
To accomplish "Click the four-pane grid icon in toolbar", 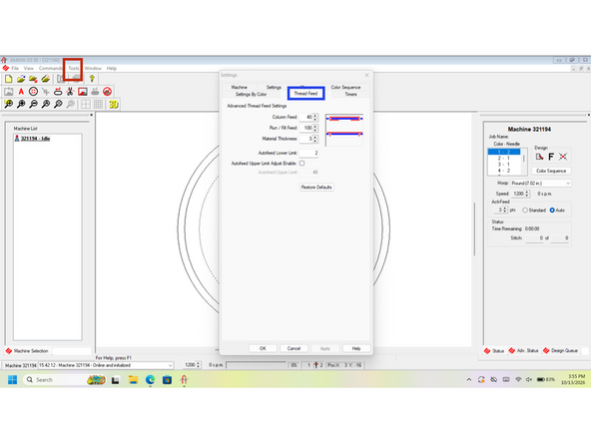I will (x=86, y=105).
